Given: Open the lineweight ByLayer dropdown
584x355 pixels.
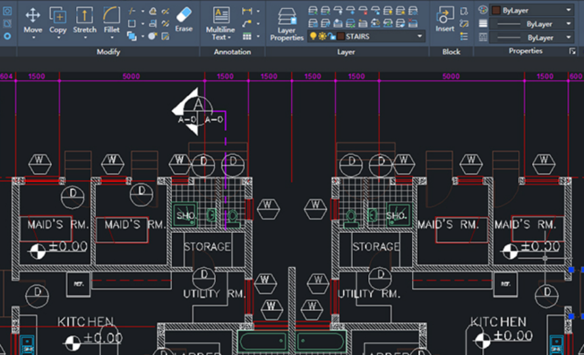Looking at the screenshot, I should tap(568, 24).
